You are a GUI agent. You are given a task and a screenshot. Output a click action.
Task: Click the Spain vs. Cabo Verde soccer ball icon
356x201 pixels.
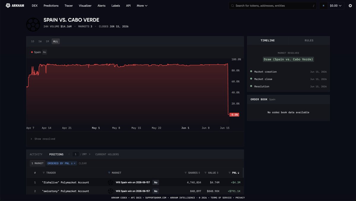33,25
